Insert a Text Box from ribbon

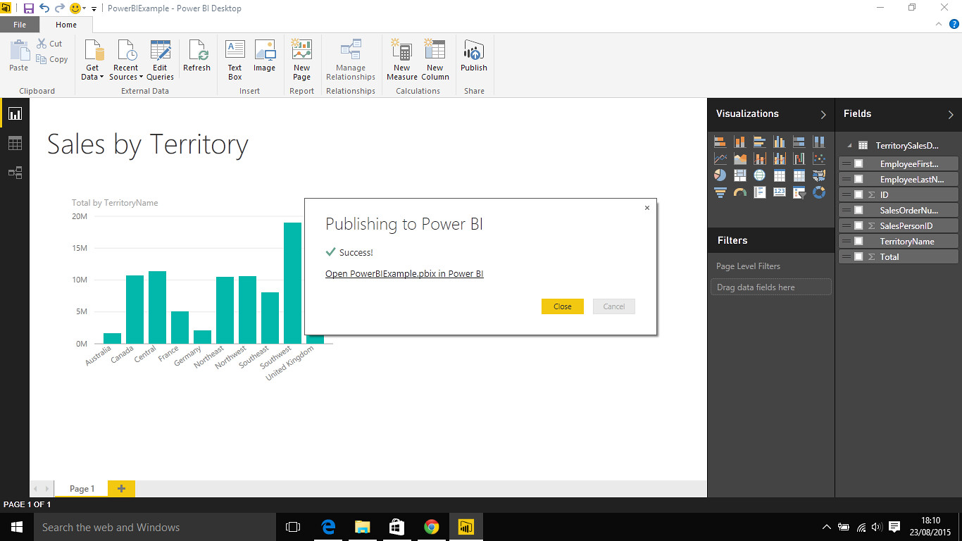(x=235, y=61)
